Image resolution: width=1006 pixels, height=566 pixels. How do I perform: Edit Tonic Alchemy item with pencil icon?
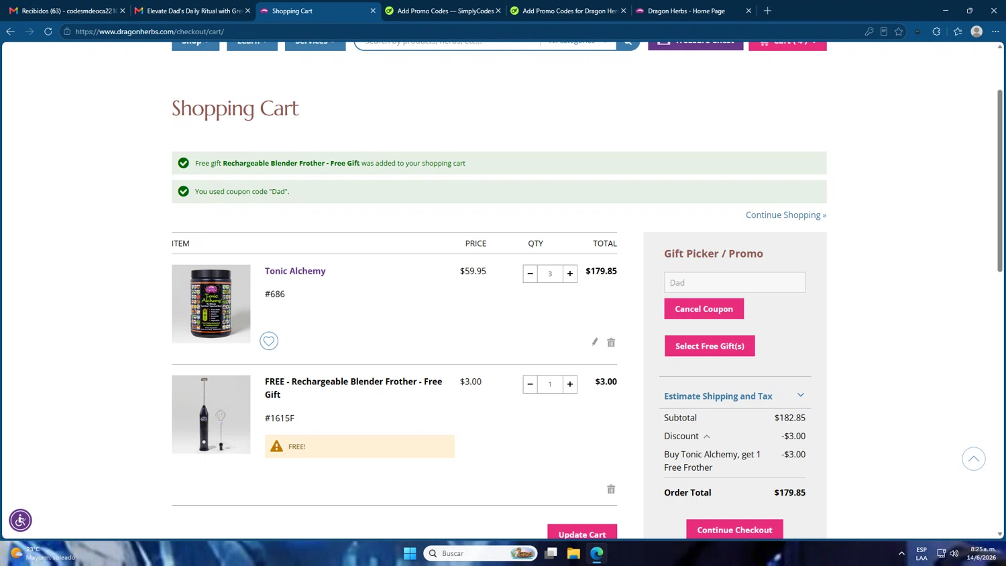(x=595, y=342)
